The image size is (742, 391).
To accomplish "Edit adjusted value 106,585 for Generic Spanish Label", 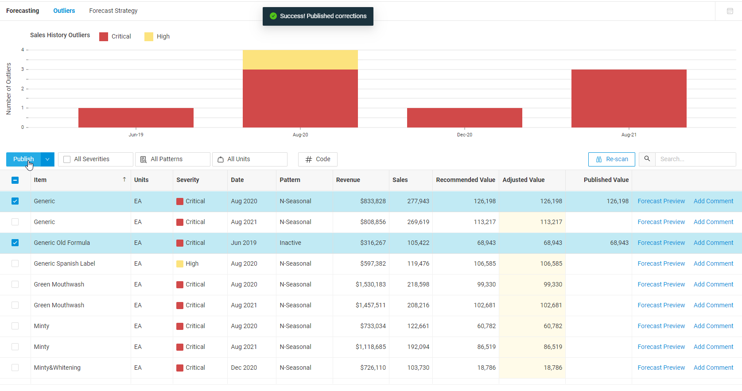I will [x=532, y=263].
